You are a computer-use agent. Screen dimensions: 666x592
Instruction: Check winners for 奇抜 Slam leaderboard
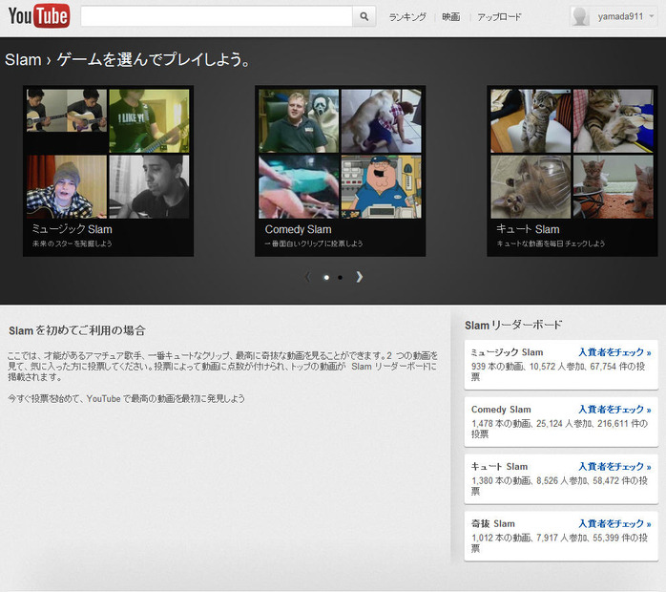point(614,523)
